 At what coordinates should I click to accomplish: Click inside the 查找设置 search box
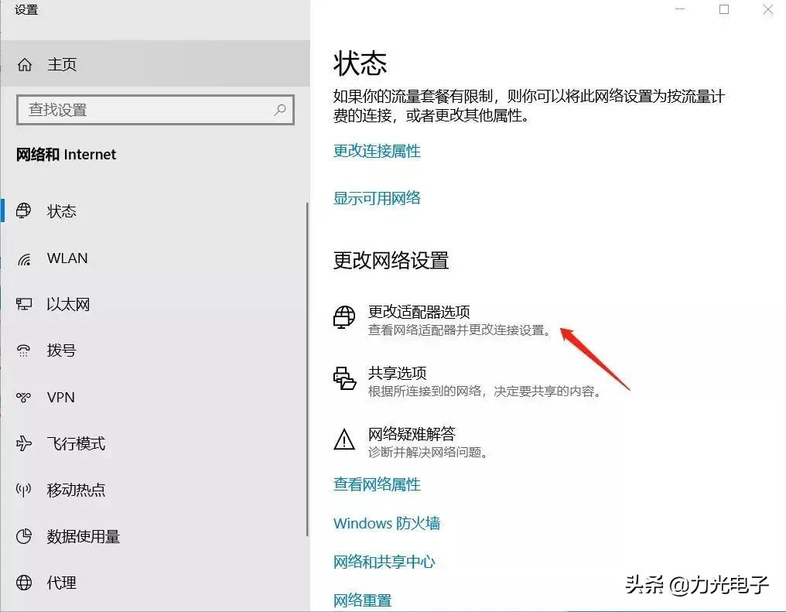pos(155,110)
